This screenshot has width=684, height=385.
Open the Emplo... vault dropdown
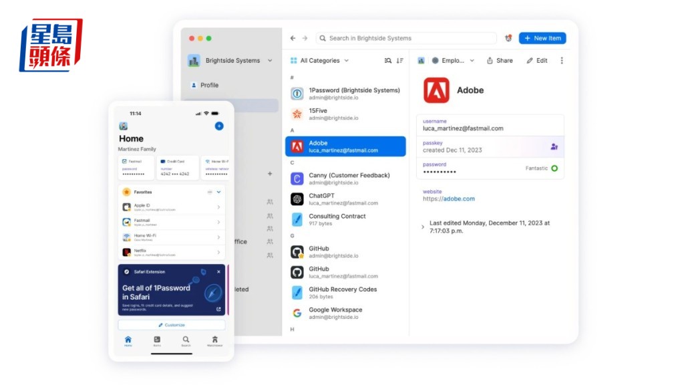[x=452, y=61]
